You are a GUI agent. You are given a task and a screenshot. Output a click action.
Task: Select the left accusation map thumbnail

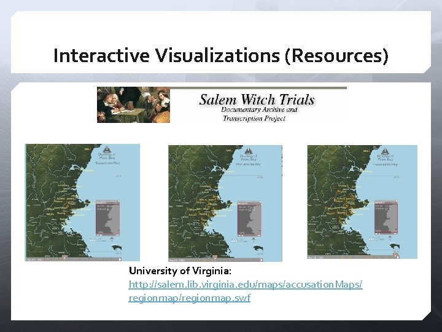[x=82, y=202]
